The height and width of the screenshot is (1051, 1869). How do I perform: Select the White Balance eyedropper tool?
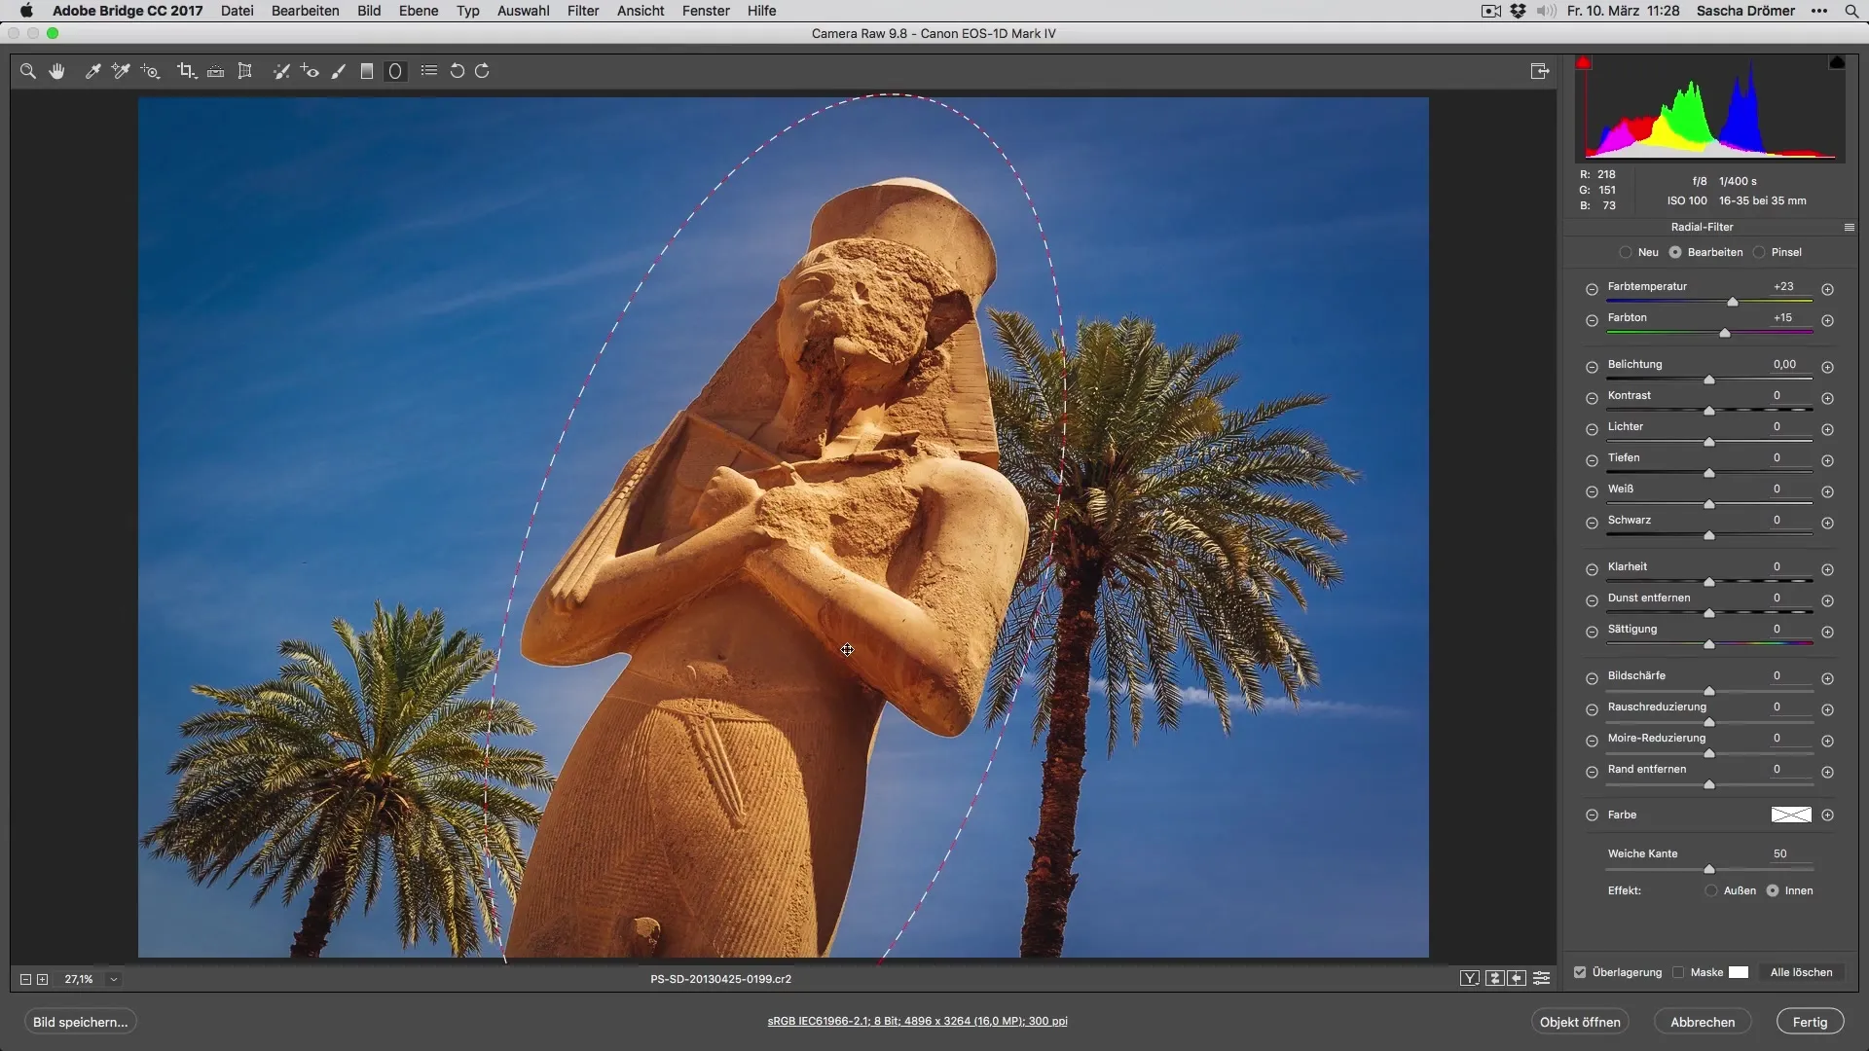coord(92,71)
